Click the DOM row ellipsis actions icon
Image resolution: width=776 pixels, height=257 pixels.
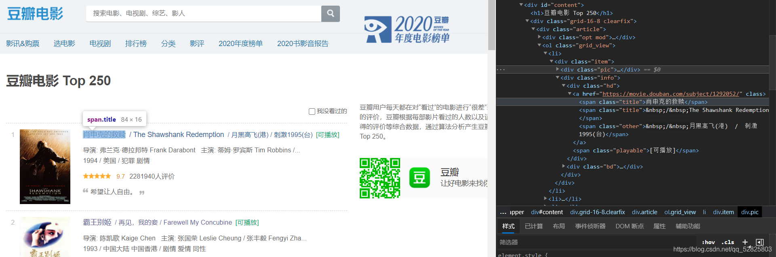(501, 70)
